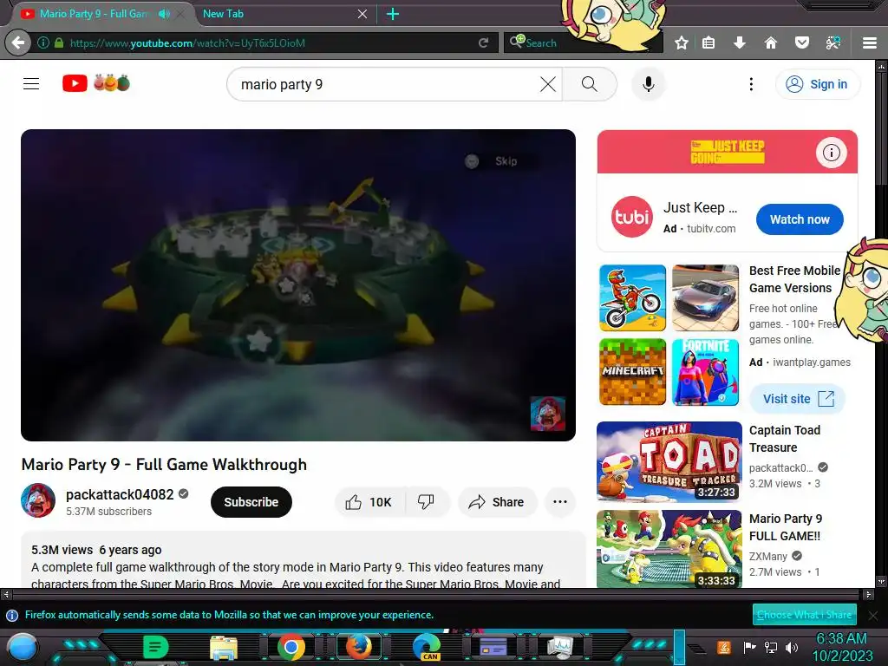The width and height of the screenshot is (888, 666).
Task: Click motorbike game ad image
Action: click(632, 297)
